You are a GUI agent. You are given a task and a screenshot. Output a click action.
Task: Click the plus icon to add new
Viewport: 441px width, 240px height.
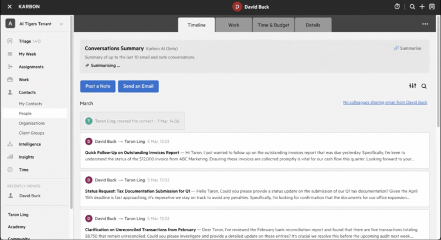(422, 7)
